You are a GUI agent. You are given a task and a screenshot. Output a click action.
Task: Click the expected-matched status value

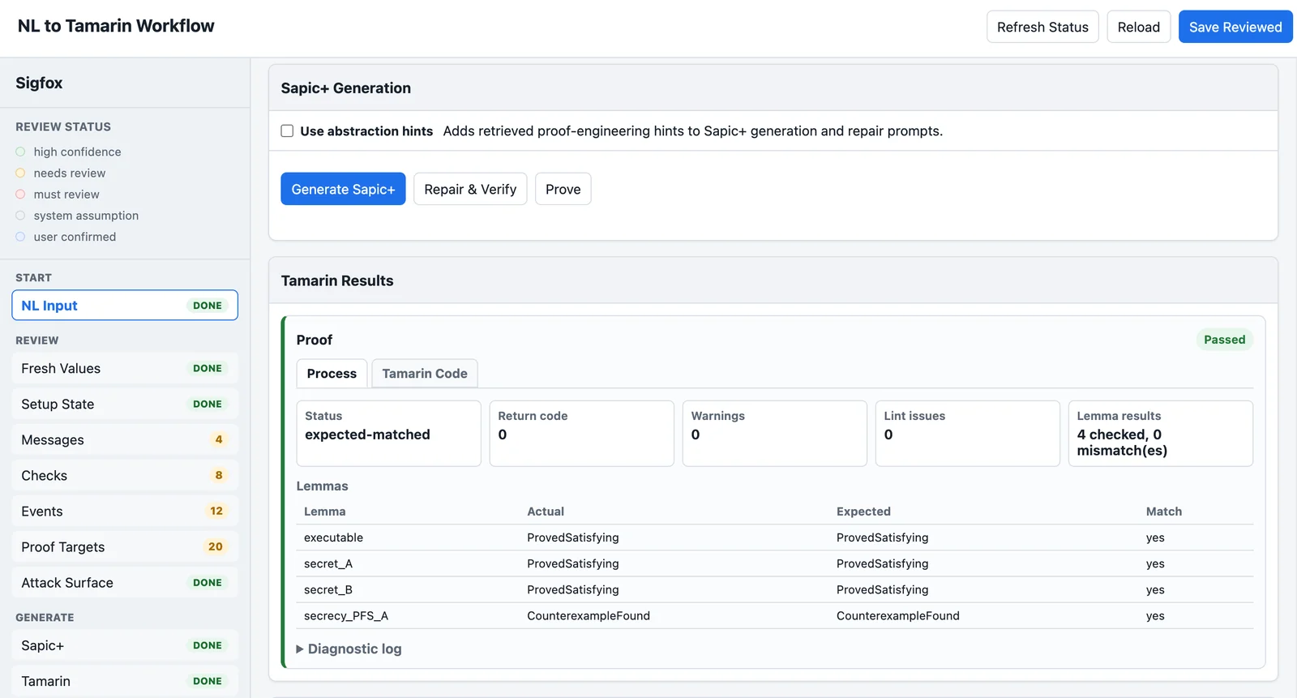(367, 435)
